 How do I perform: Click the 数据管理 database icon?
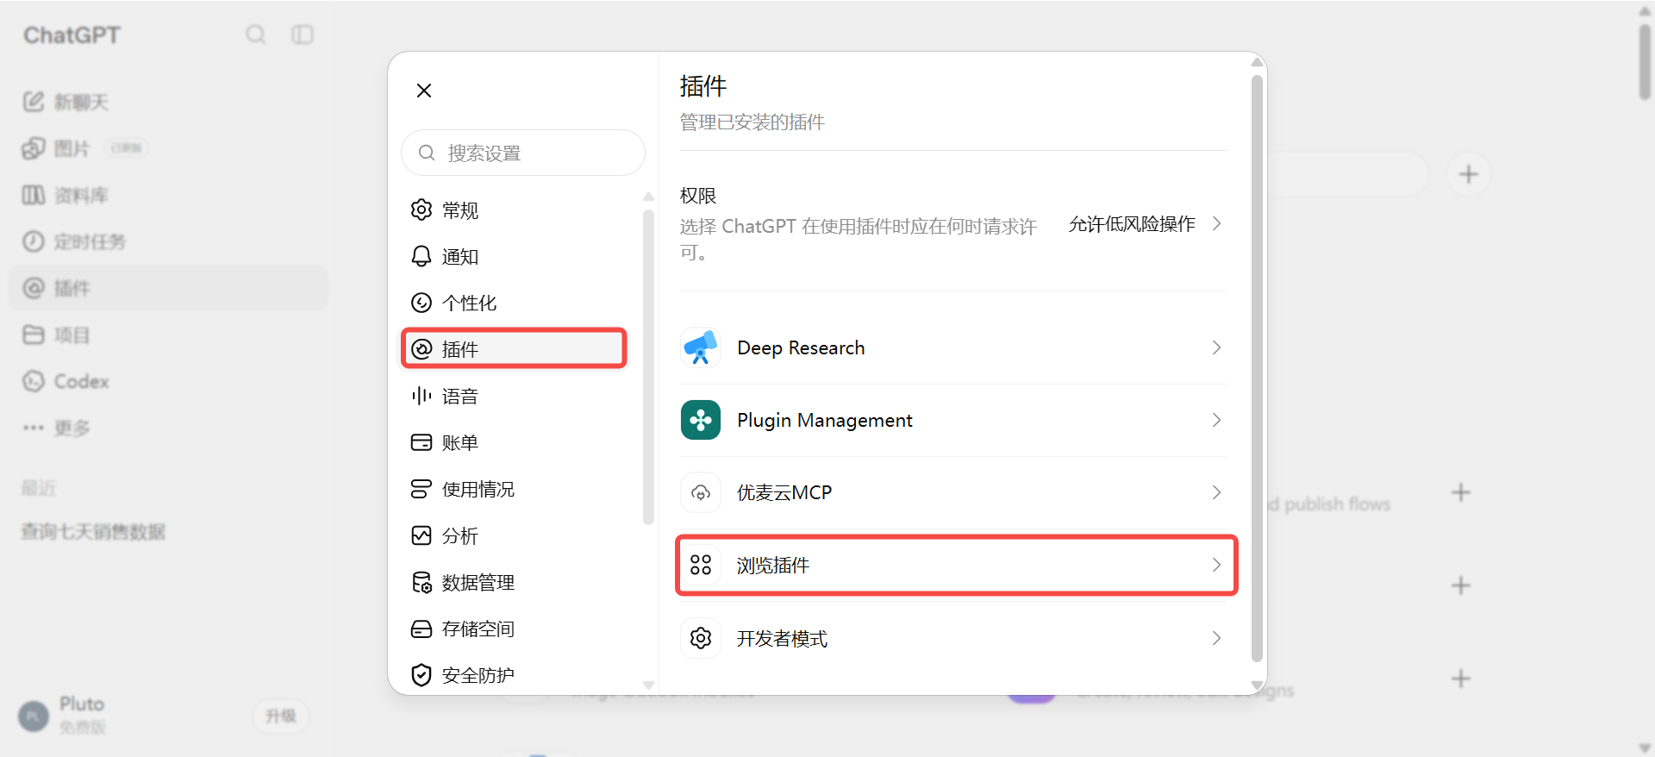point(422,582)
